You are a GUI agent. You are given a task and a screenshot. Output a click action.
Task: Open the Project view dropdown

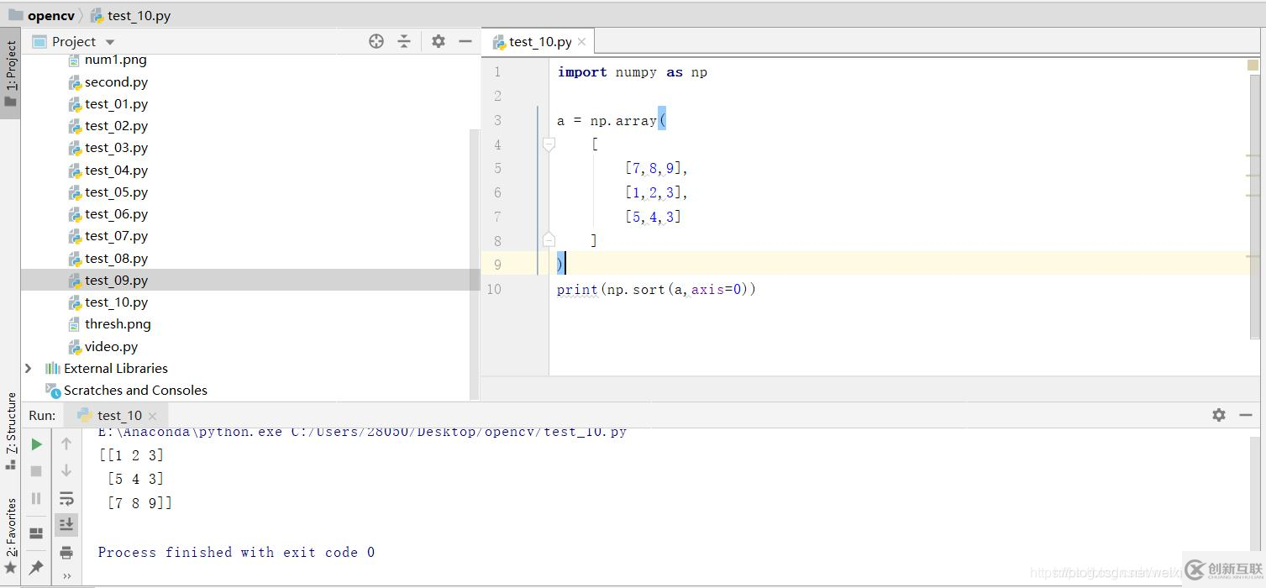click(110, 42)
